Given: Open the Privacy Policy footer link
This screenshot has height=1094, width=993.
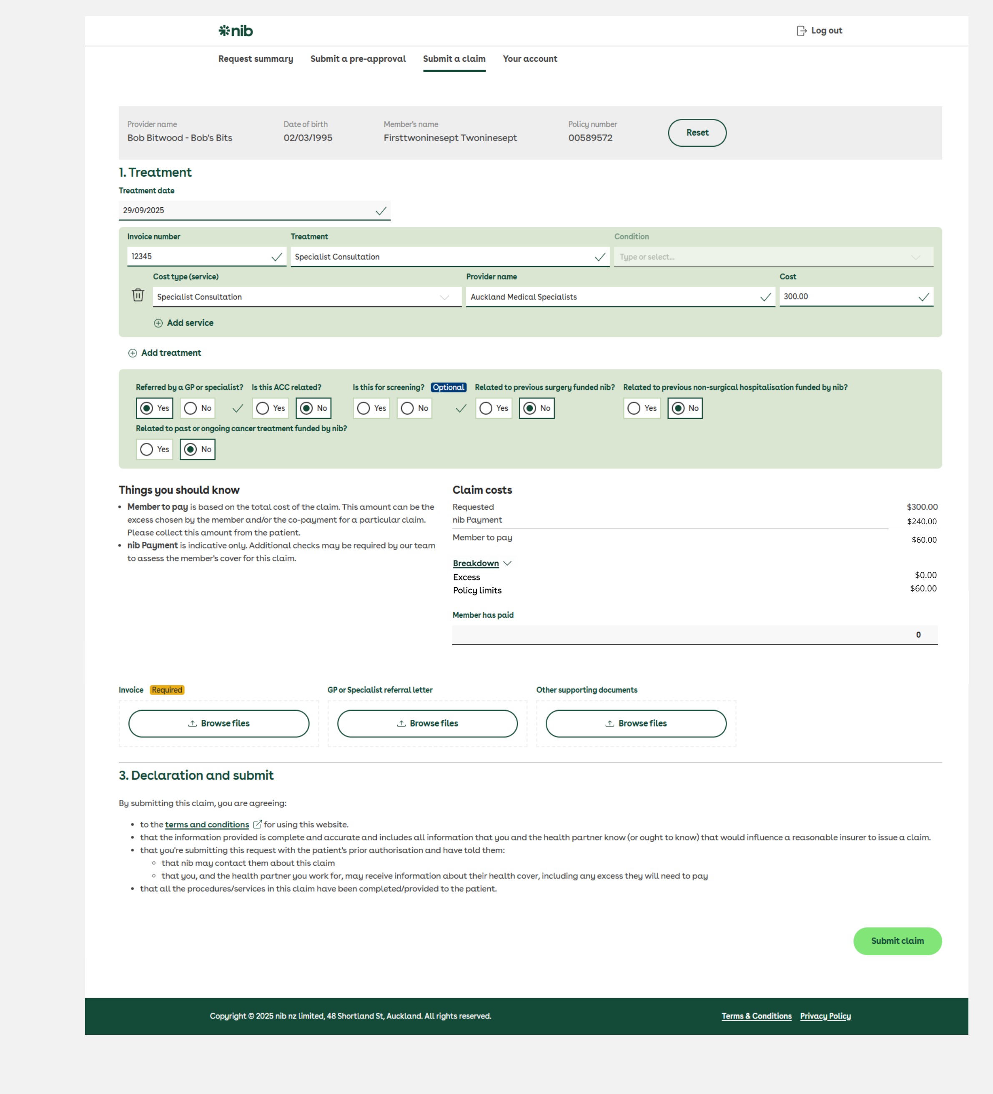Looking at the screenshot, I should coord(825,1016).
